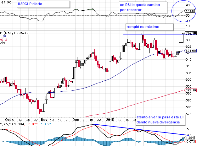Screen dimensions: 197x146
Task: Click the RSI axis label 50
Action: pos(188,16)
